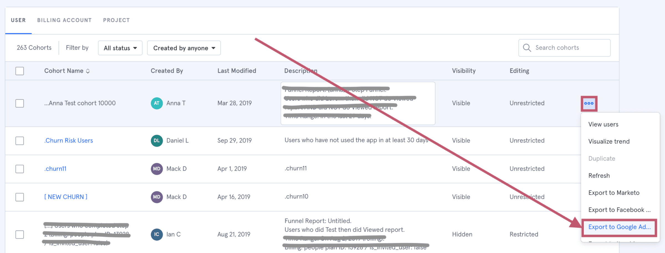Image resolution: width=665 pixels, height=253 pixels.
Task: Click Mack D's avatar in .churn11 row
Action: (157, 169)
